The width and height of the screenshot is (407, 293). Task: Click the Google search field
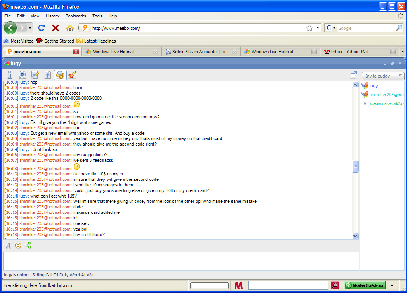pos(366,28)
